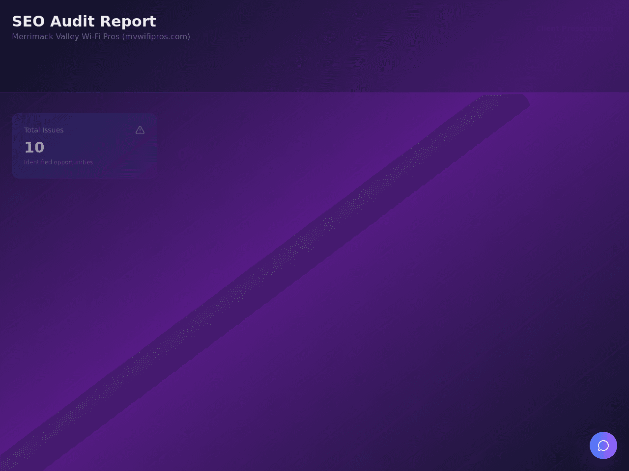
Task: Click the Merrimack Valley Wi-Fi Pros subtitle
Action: [x=101, y=36]
